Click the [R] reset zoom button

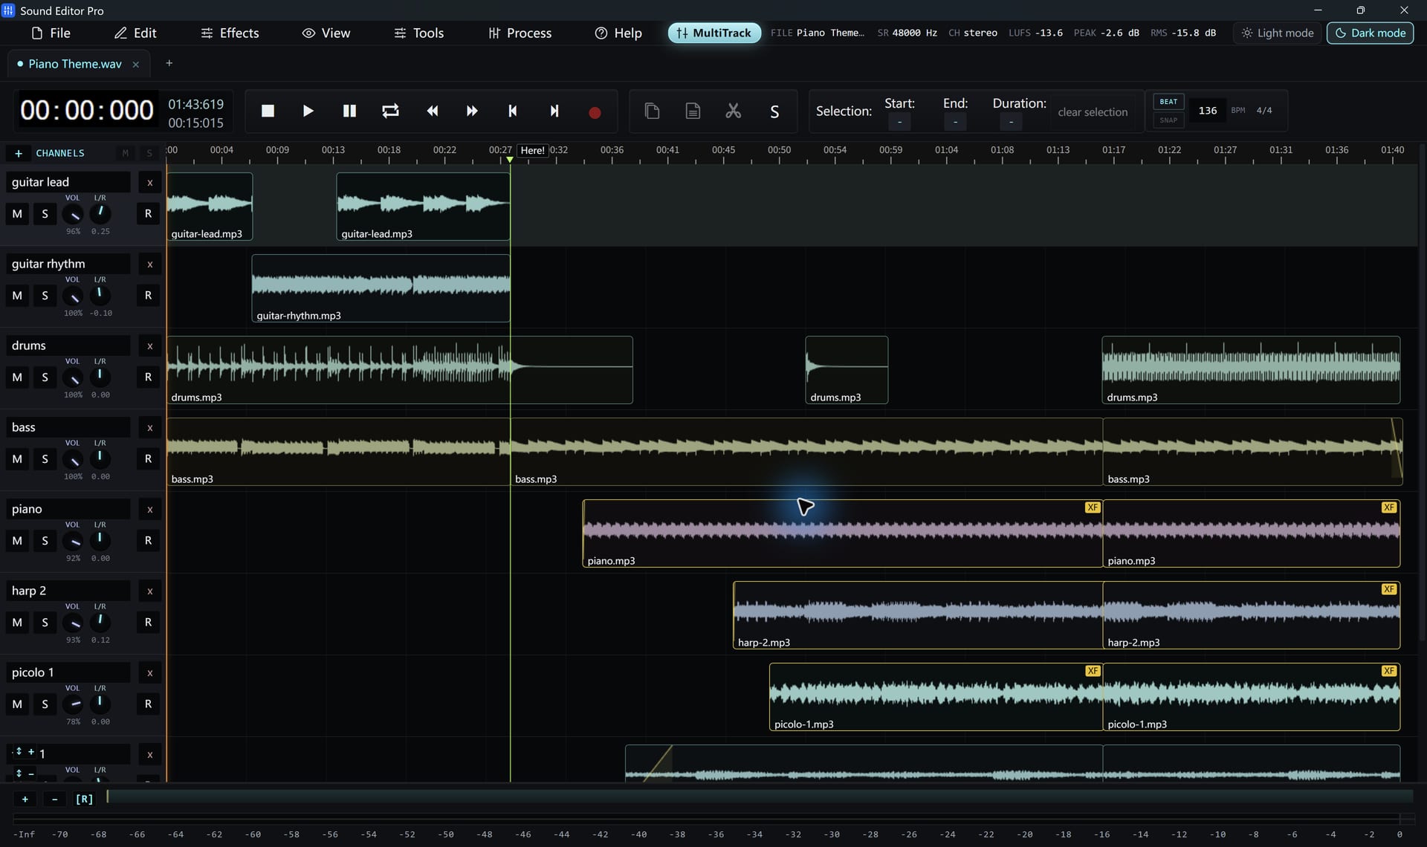pyautogui.click(x=85, y=799)
